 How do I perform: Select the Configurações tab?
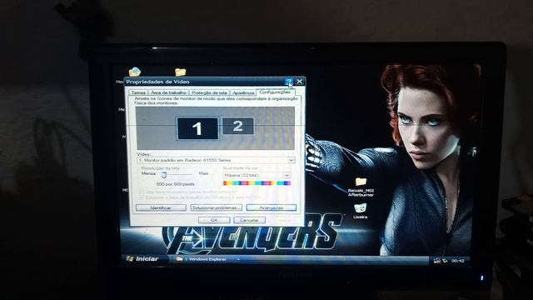pyautogui.click(x=275, y=92)
